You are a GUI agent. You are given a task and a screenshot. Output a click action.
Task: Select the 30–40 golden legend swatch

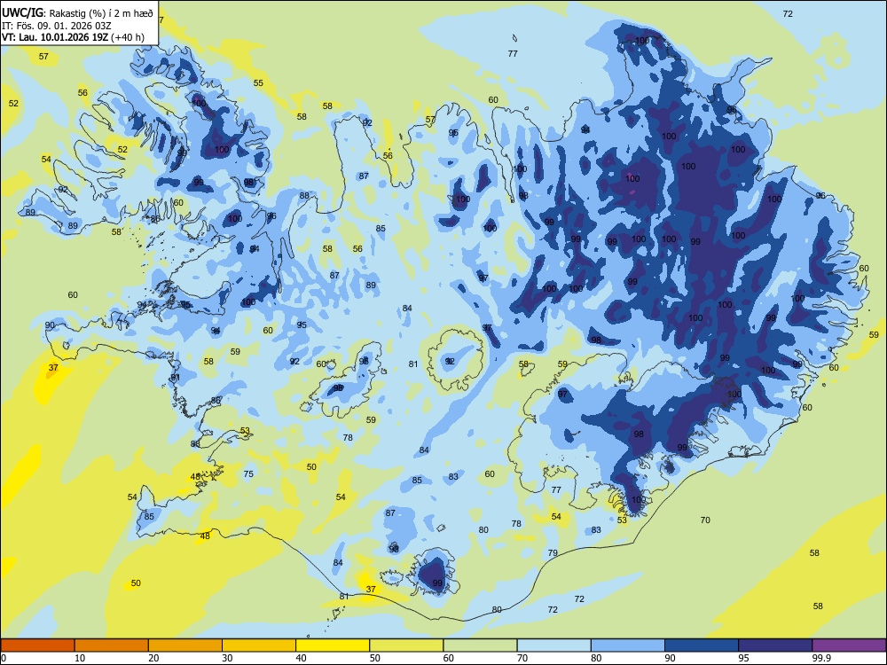259,645
